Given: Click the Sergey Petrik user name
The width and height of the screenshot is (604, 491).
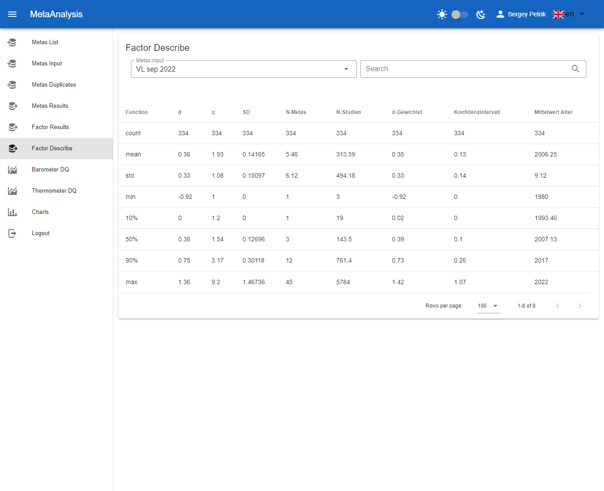Looking at the screenshot, I should (x=527, y=14).
